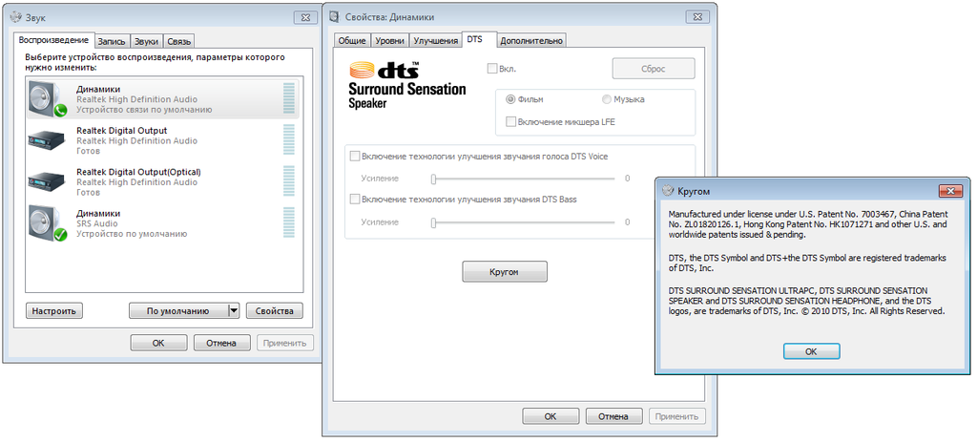Switch to the Общие tab

point(352,40)
